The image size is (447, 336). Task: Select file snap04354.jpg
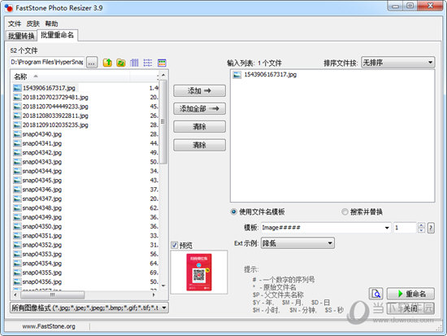(42, 264)
